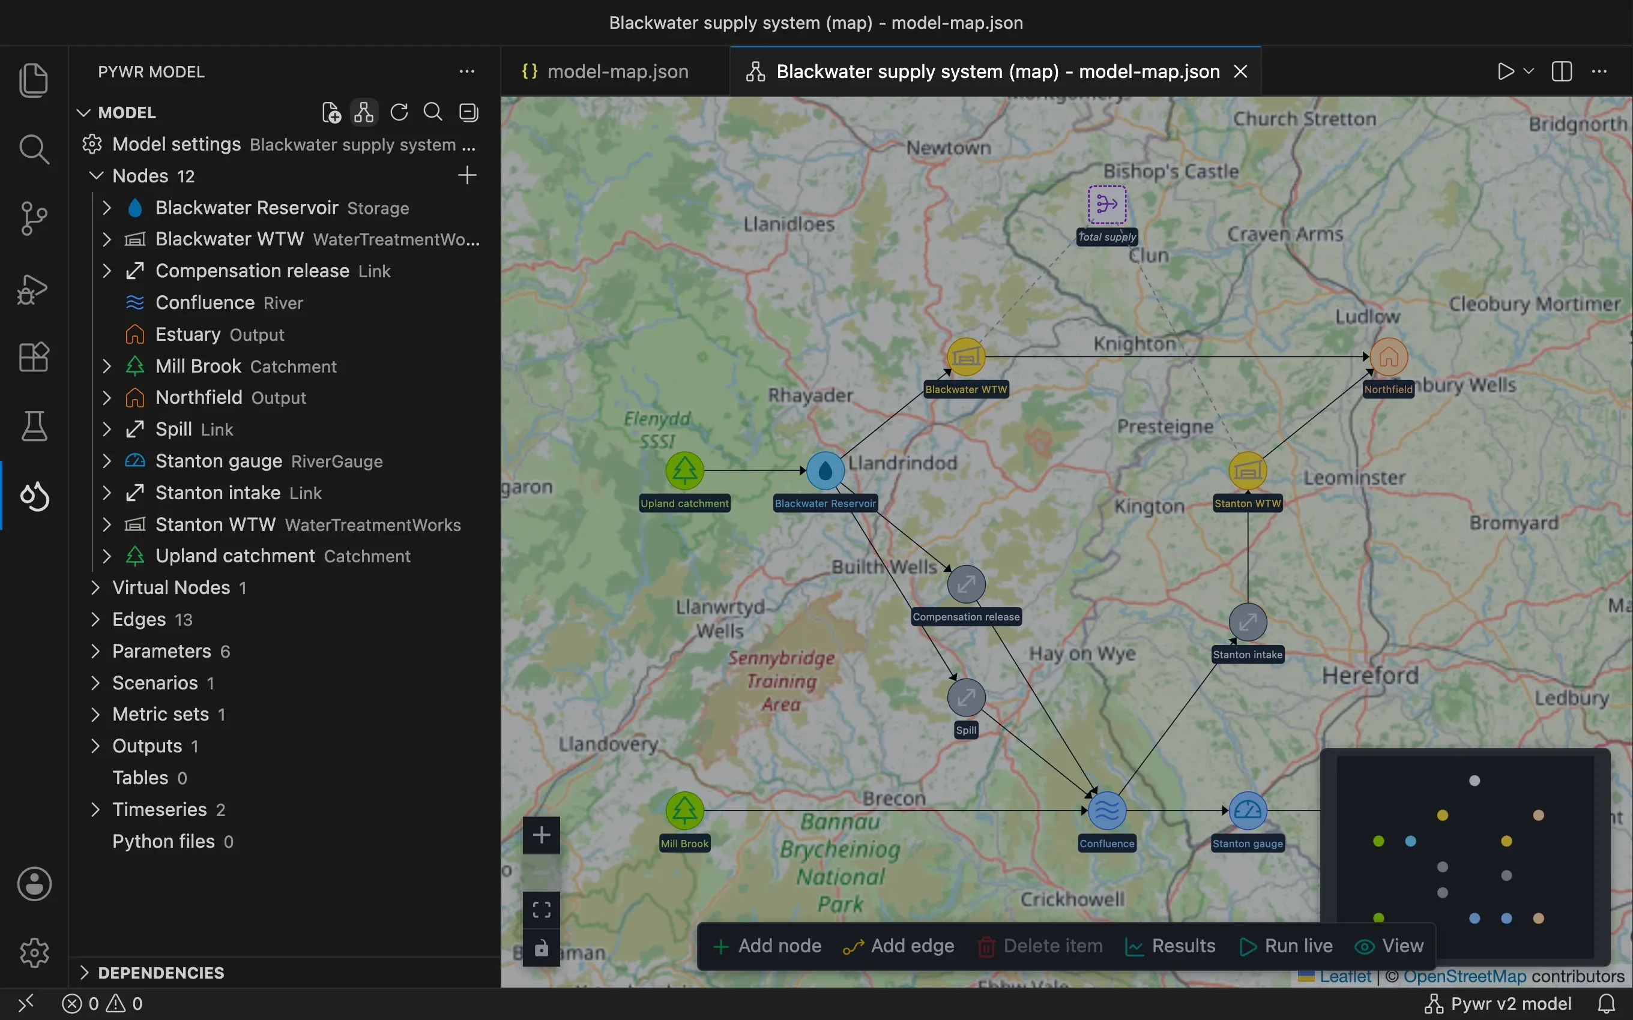Select the Northfield output map node
1633x1020 pixels.
pos(1389,357)
